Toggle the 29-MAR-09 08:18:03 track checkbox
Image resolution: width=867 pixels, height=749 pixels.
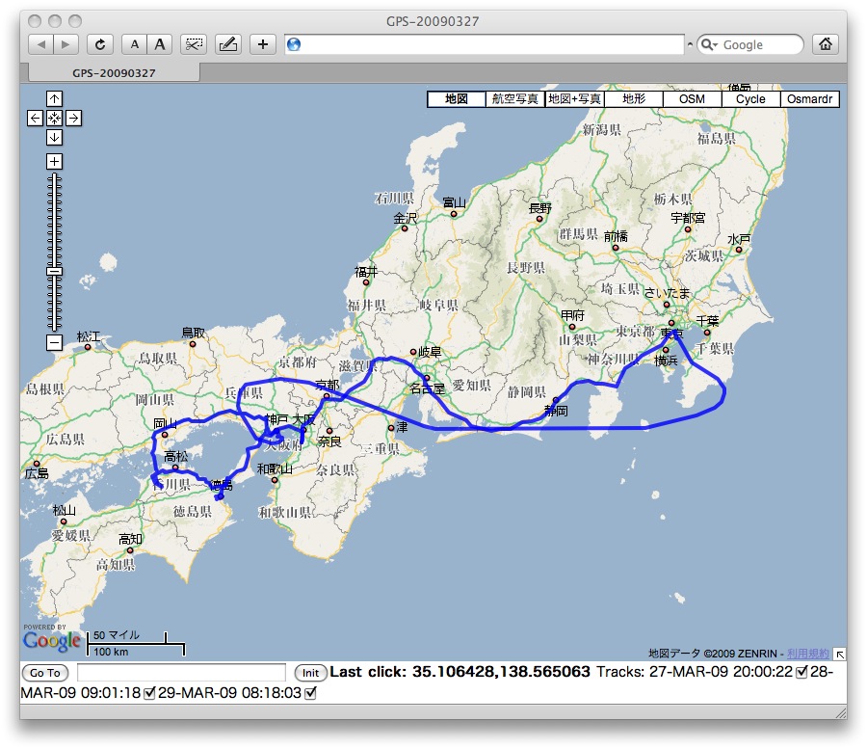click(x=310, y=693)
